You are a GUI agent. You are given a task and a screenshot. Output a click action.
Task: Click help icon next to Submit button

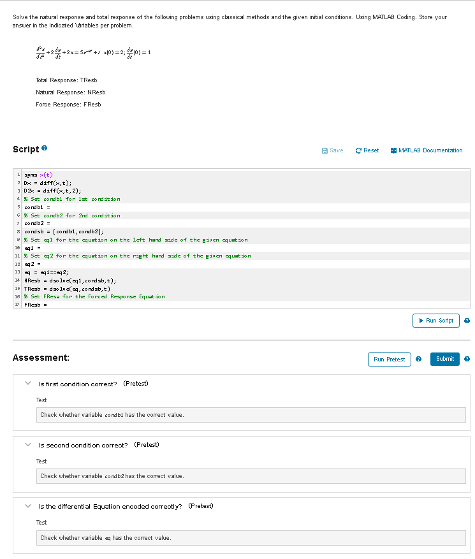(x=467, y=359)
